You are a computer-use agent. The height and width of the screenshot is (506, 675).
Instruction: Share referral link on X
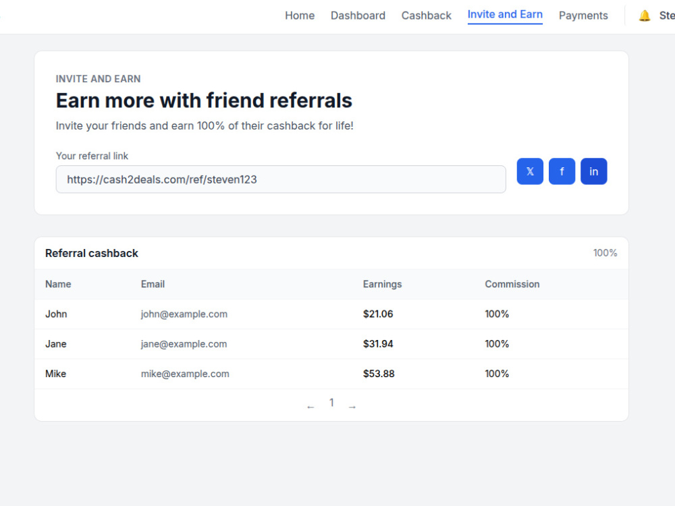(x=530, y=171)
